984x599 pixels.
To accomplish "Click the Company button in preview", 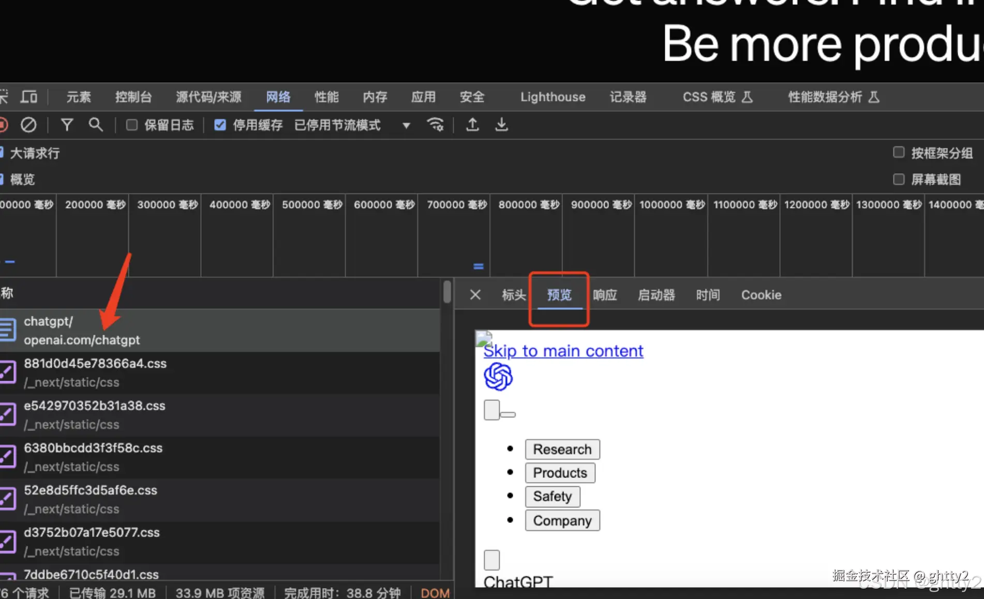I will 562,520.
